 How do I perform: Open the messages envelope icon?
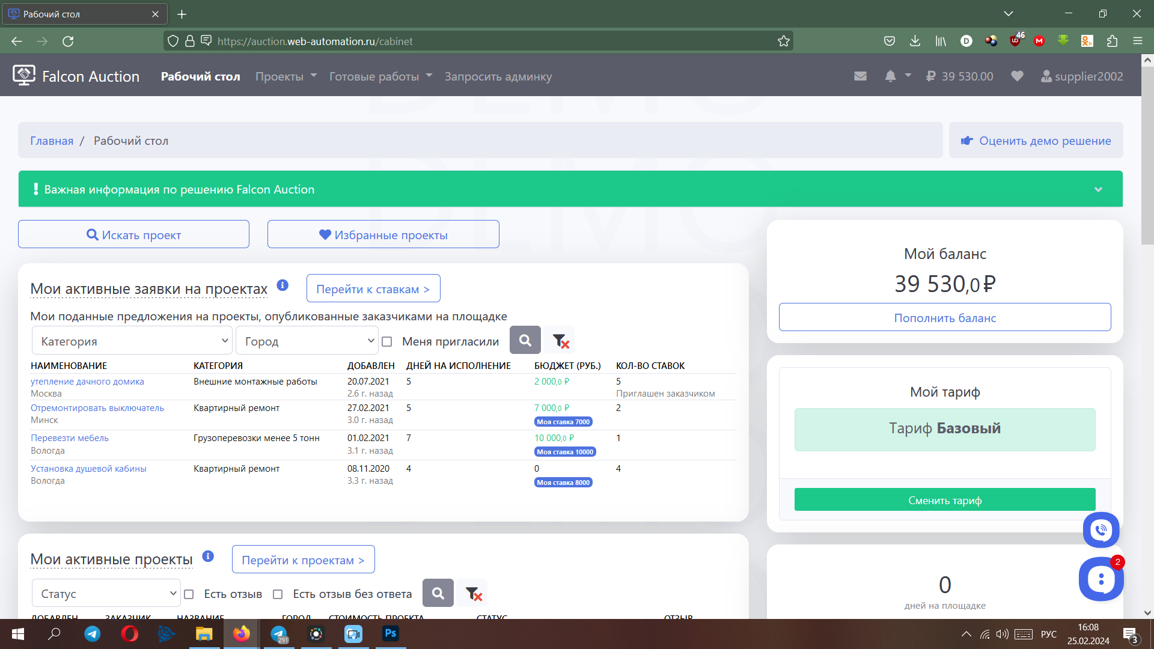[x=860, y=76]
